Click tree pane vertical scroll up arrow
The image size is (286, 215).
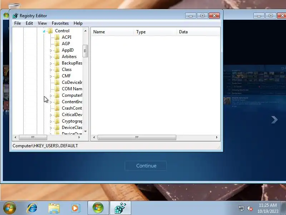85,31
